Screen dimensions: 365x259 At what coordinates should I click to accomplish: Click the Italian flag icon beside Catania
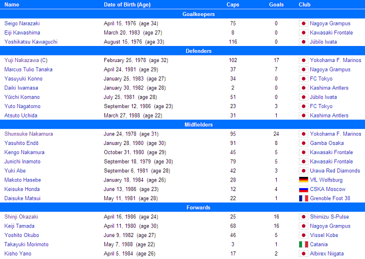click(303, 244)
